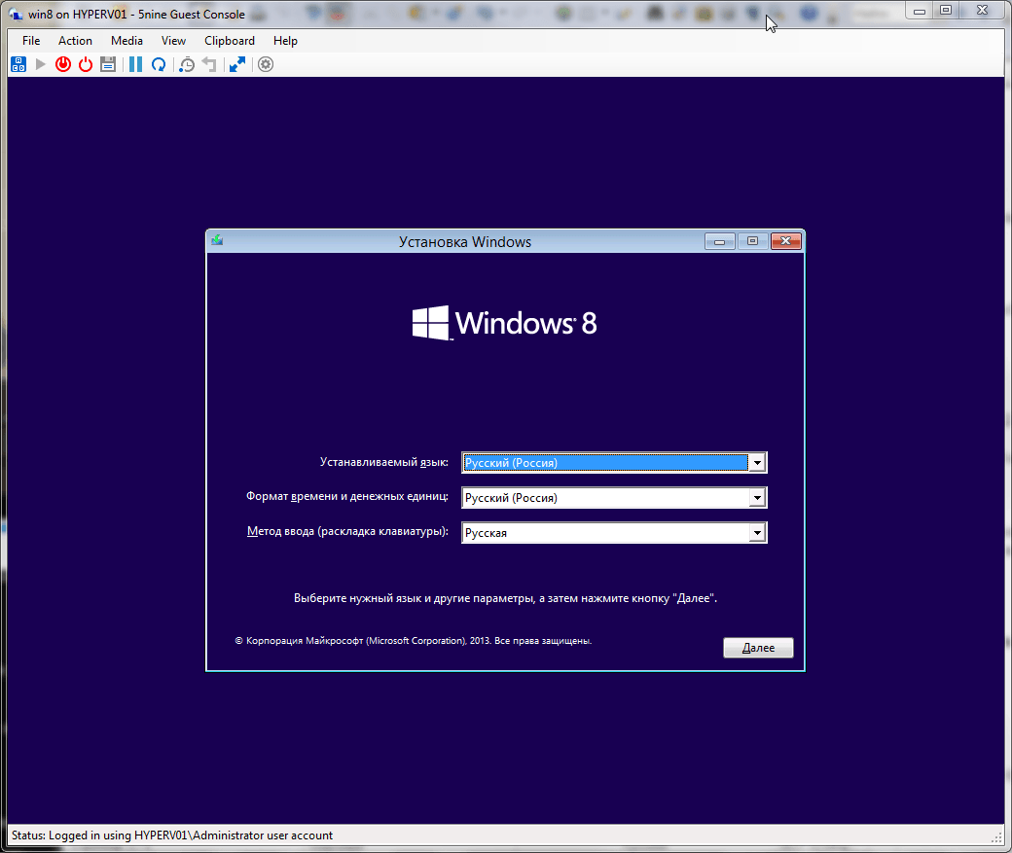Expand the Устанавливаемый язык dropdown
Image resolution: width=1012 pixels, height=853 pixels.
point(757,463)
